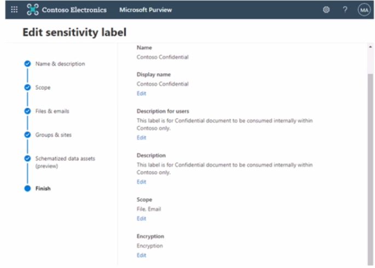Click the Contoso Electronics drone logo
Image resolution: width=375 pixels, height=268 pixels.
click(32, 9)
